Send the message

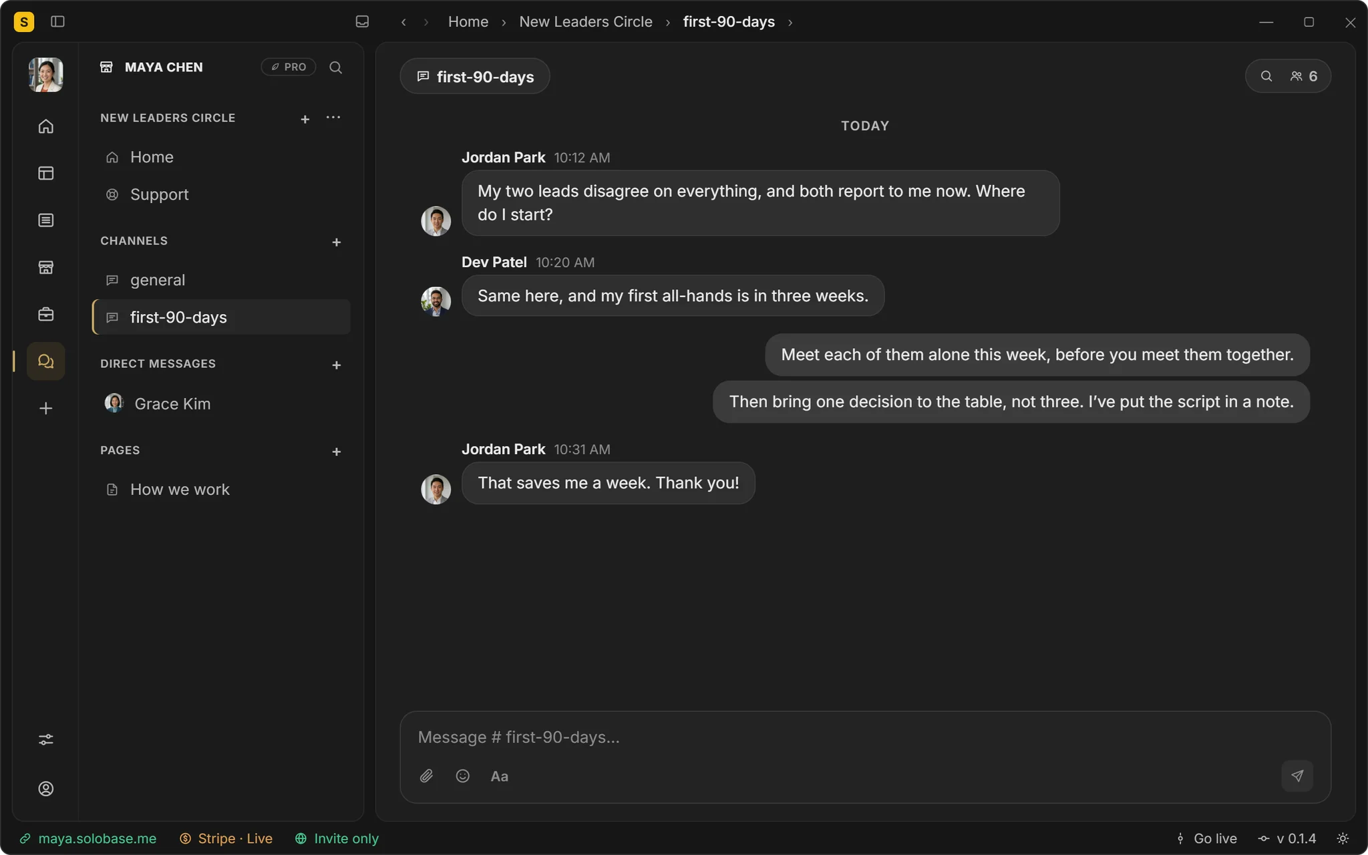1297,776
